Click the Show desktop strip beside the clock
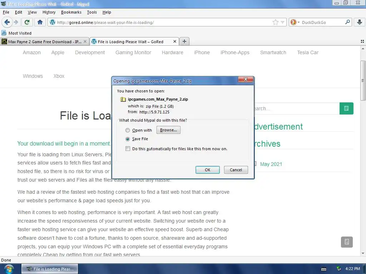 point(364,269)
